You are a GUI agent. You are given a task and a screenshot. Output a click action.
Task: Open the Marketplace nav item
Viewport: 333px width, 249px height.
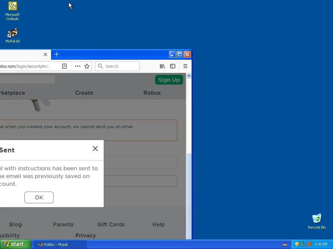[12, 93]
